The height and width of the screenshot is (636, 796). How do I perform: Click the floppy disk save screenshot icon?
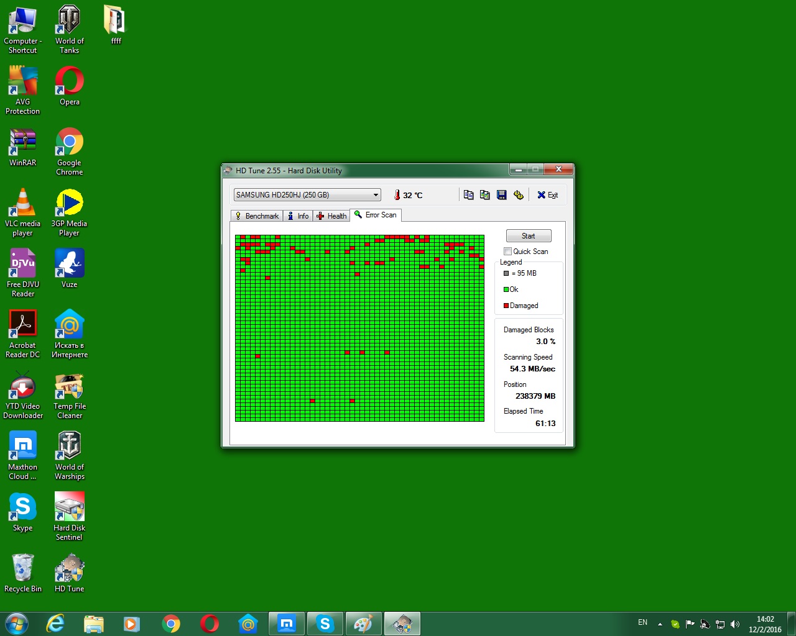click(x=501, y=195)
